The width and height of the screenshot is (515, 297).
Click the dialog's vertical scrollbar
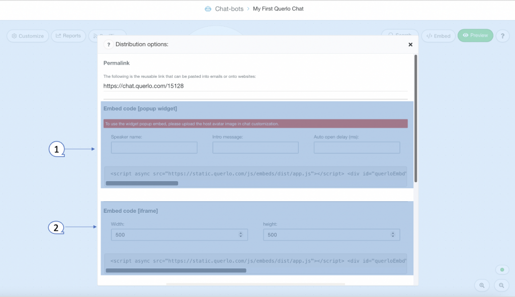(x=416, y=119)
